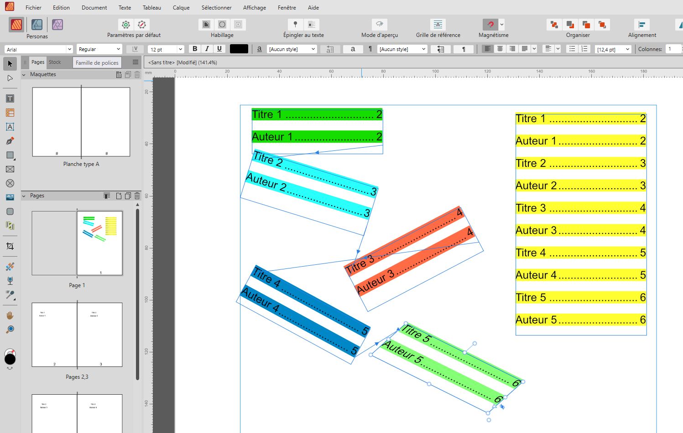The image size is (683, 433).
Task: Open the Regular font style dropdown
Action: (118, 49)
